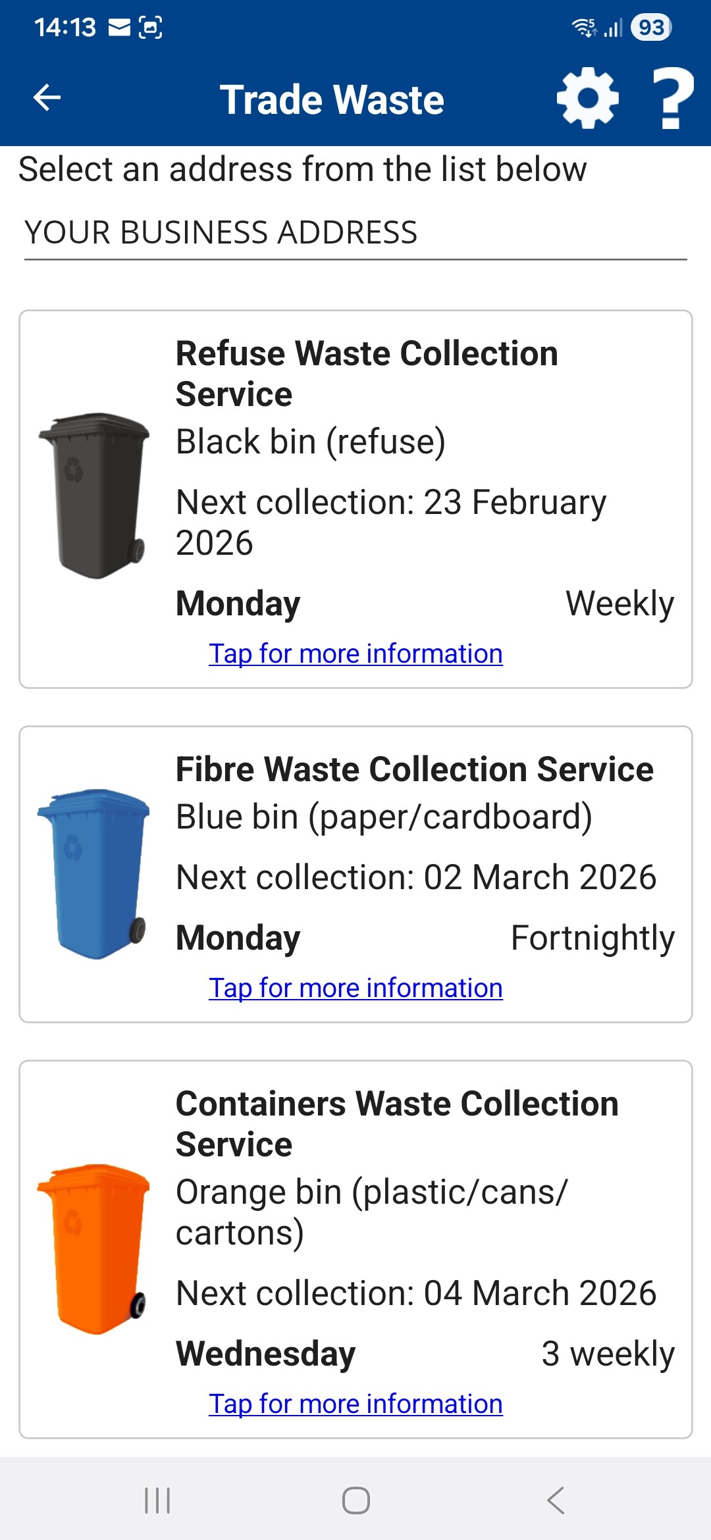Tap the next collection 02 March 2026 text
Image resolution: width=711 pixels, height=1540 pixels.
coord(416,877)
